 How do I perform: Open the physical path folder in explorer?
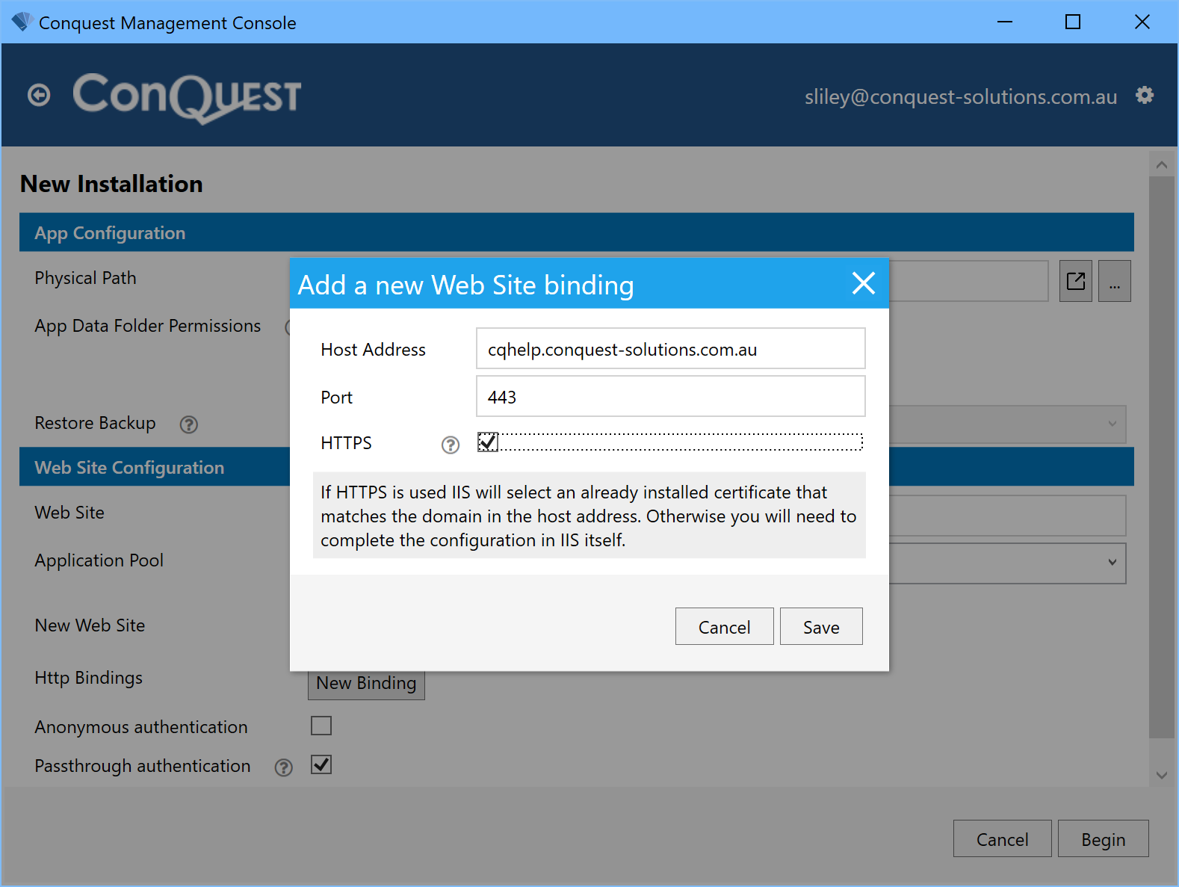pos(1076,281)
